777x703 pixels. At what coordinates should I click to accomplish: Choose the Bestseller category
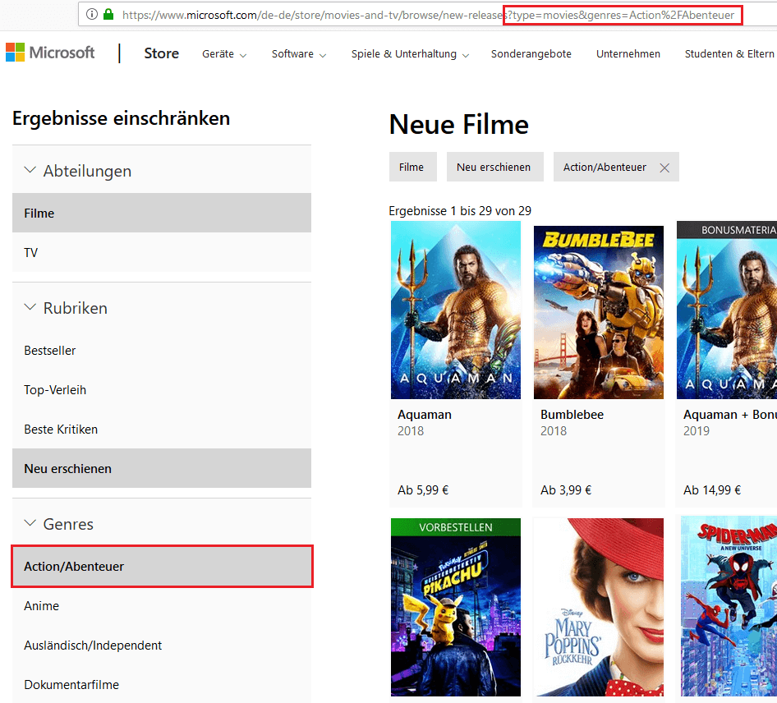tap(162, 350)
